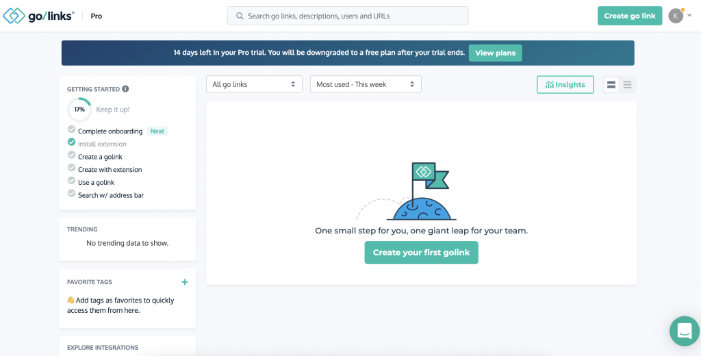Expand the account menu arrow beside avatar
The height and width of the screenshot is (356, 701).
[689, 16]
